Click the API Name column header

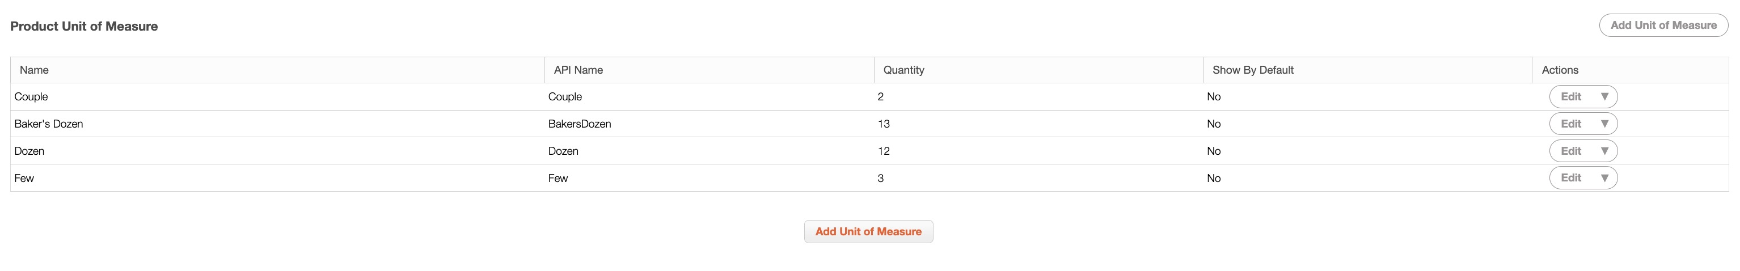[x=578, y=70]
